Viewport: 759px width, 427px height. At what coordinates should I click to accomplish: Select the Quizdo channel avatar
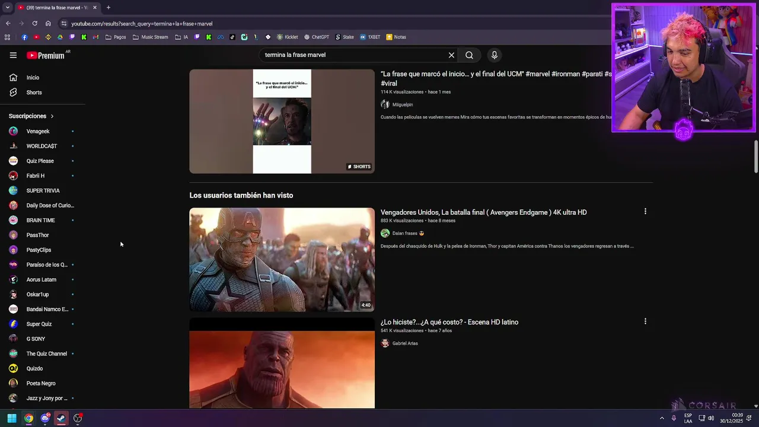coord(13,368)
